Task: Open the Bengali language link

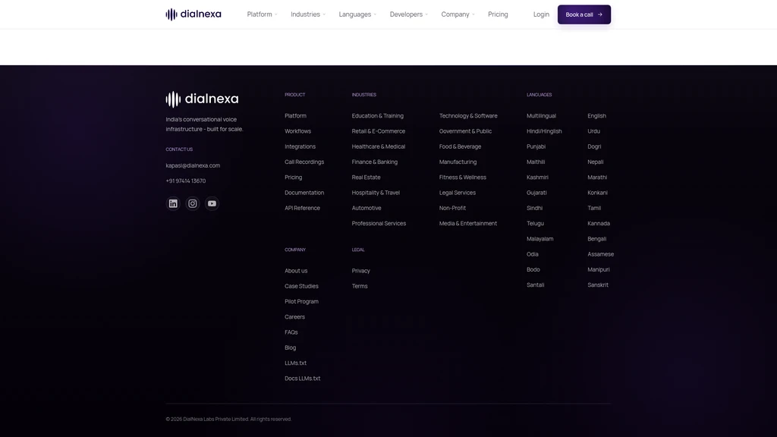Action: (x=596, y=239)
